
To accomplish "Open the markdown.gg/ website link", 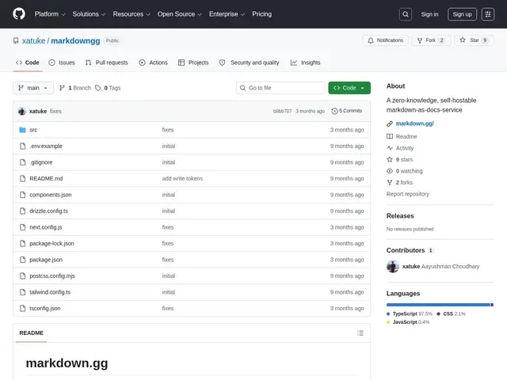I will coord(415,123).
